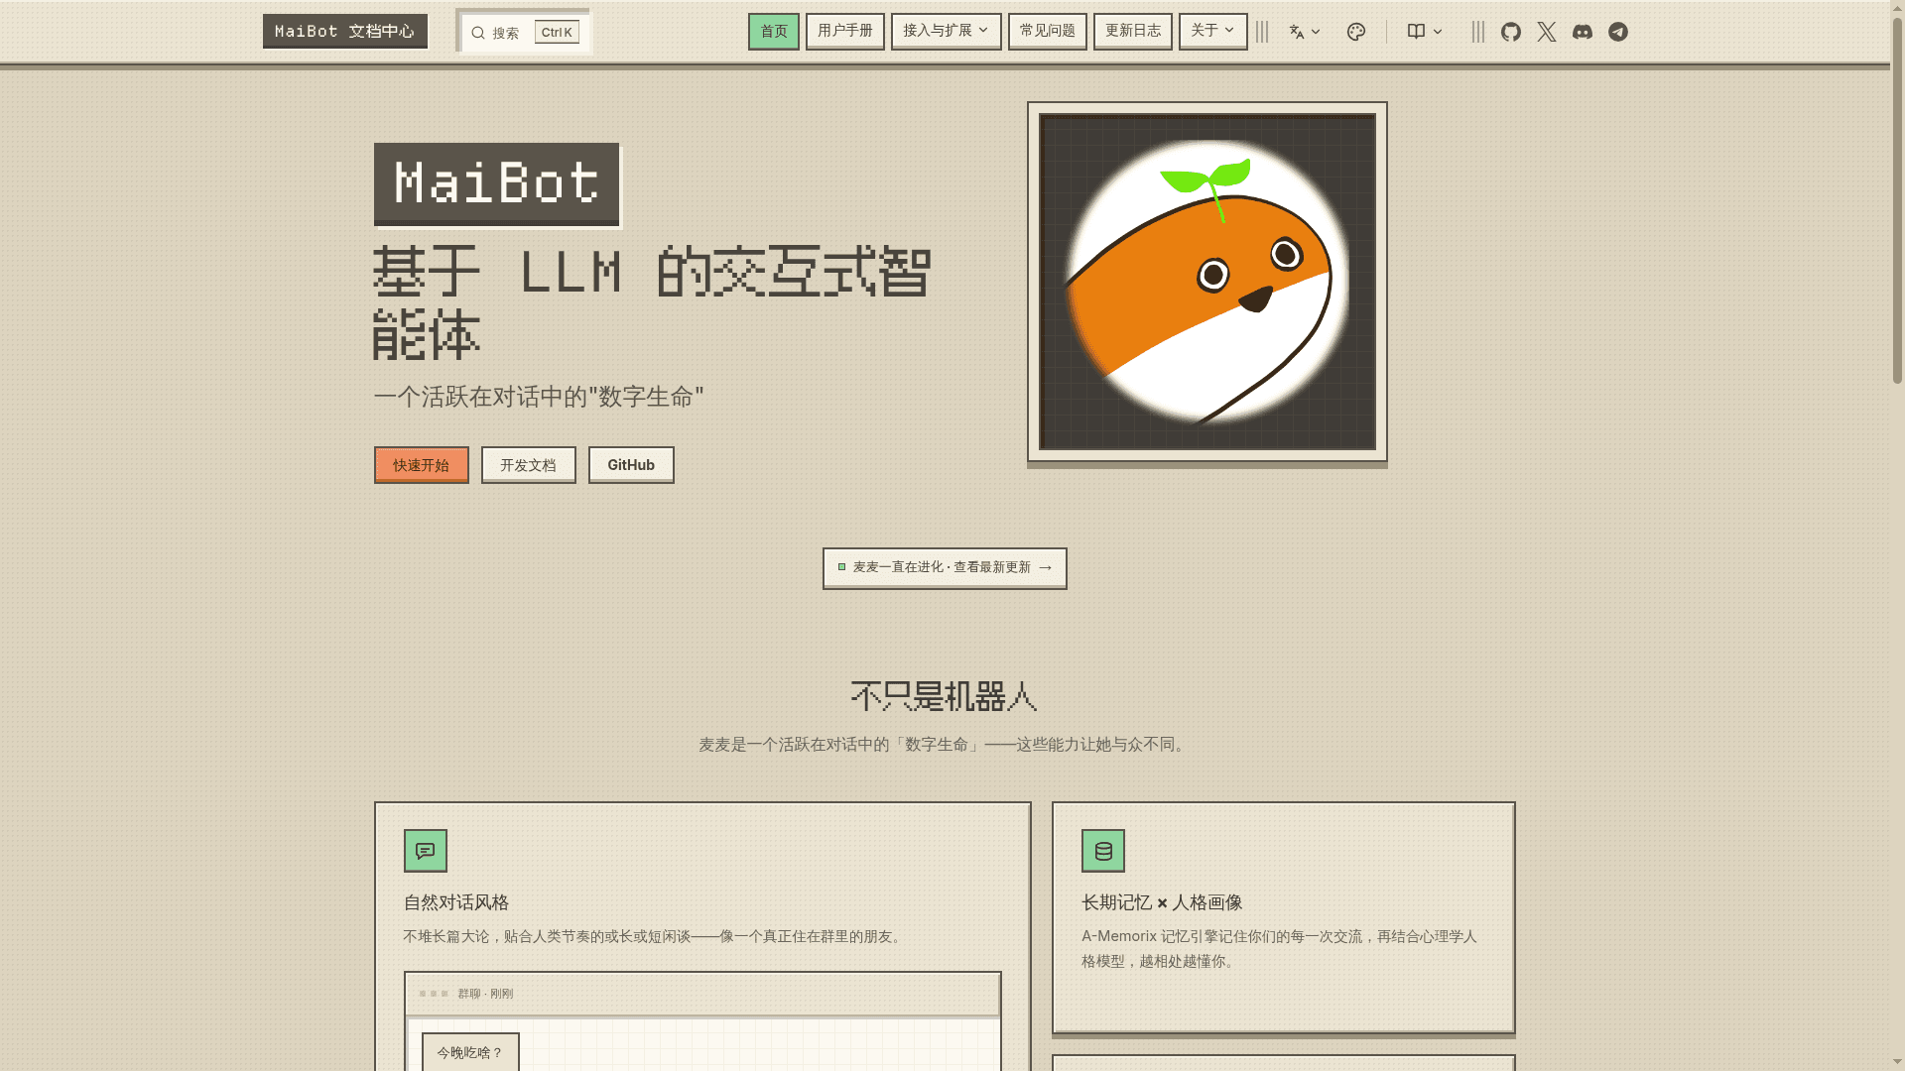Image resolution: width=1905 pixels, height=1071 pixels.
Task: Open the 麦麦一直在进化 · 查看最新更新 link
Action: (945, 568)
